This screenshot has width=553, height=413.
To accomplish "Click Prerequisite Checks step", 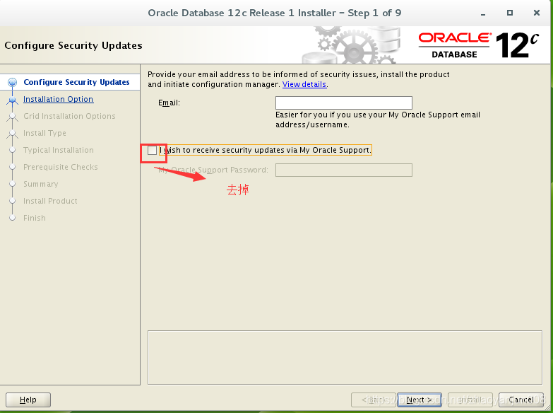I will click(x=60, y=167).
